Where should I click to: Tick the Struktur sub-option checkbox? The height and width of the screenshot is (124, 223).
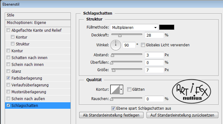13,44
